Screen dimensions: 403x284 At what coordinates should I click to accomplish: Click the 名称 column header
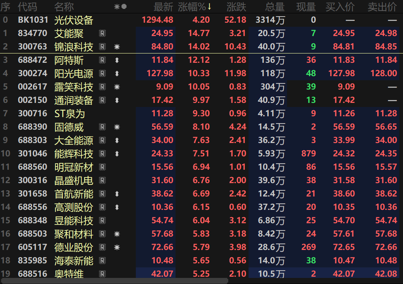(64, 7)
